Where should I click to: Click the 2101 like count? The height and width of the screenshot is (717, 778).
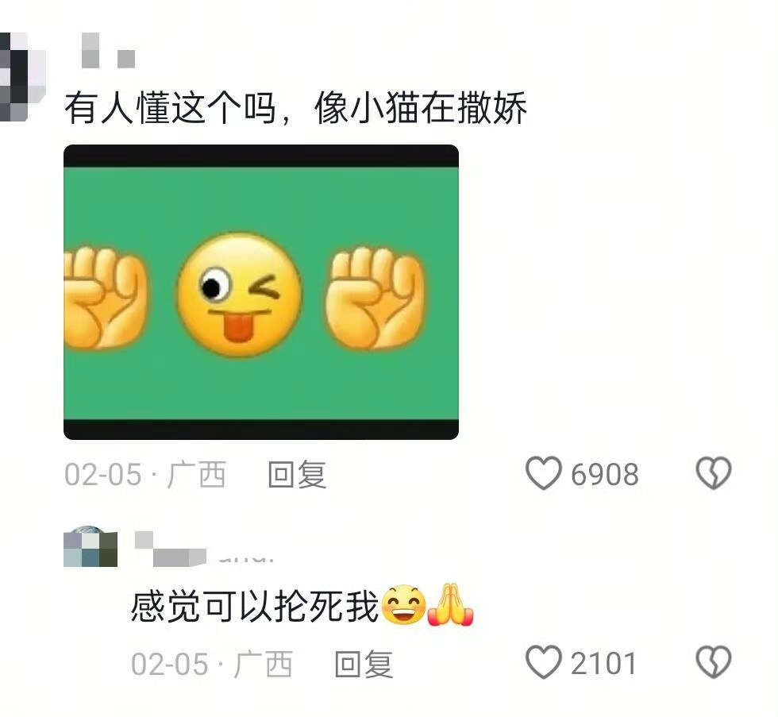click(x=603, y=664)
